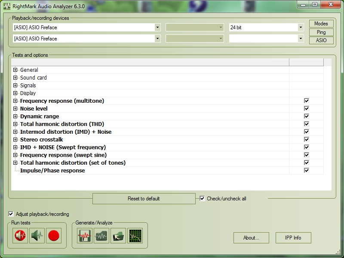Uncheck Total harmonic distortion (set of tones)
The height and width of the screenshot is (258, 344).
[x=307, y=163]
